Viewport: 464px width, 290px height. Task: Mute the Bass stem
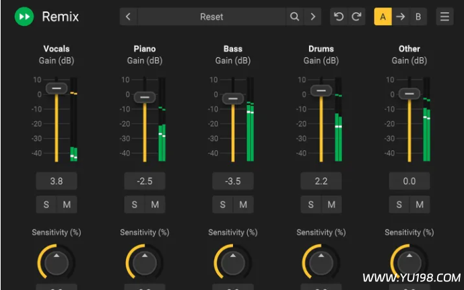[x=243, y=205]
